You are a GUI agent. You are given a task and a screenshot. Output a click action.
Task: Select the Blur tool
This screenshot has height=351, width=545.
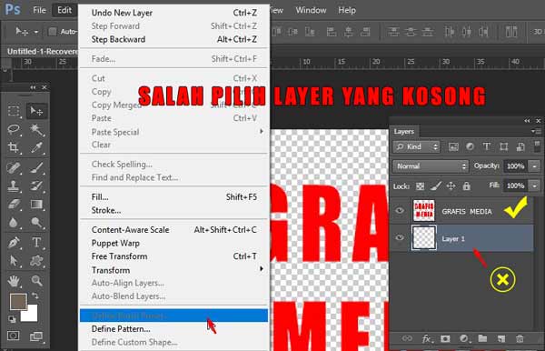click(x=14, y=222)
